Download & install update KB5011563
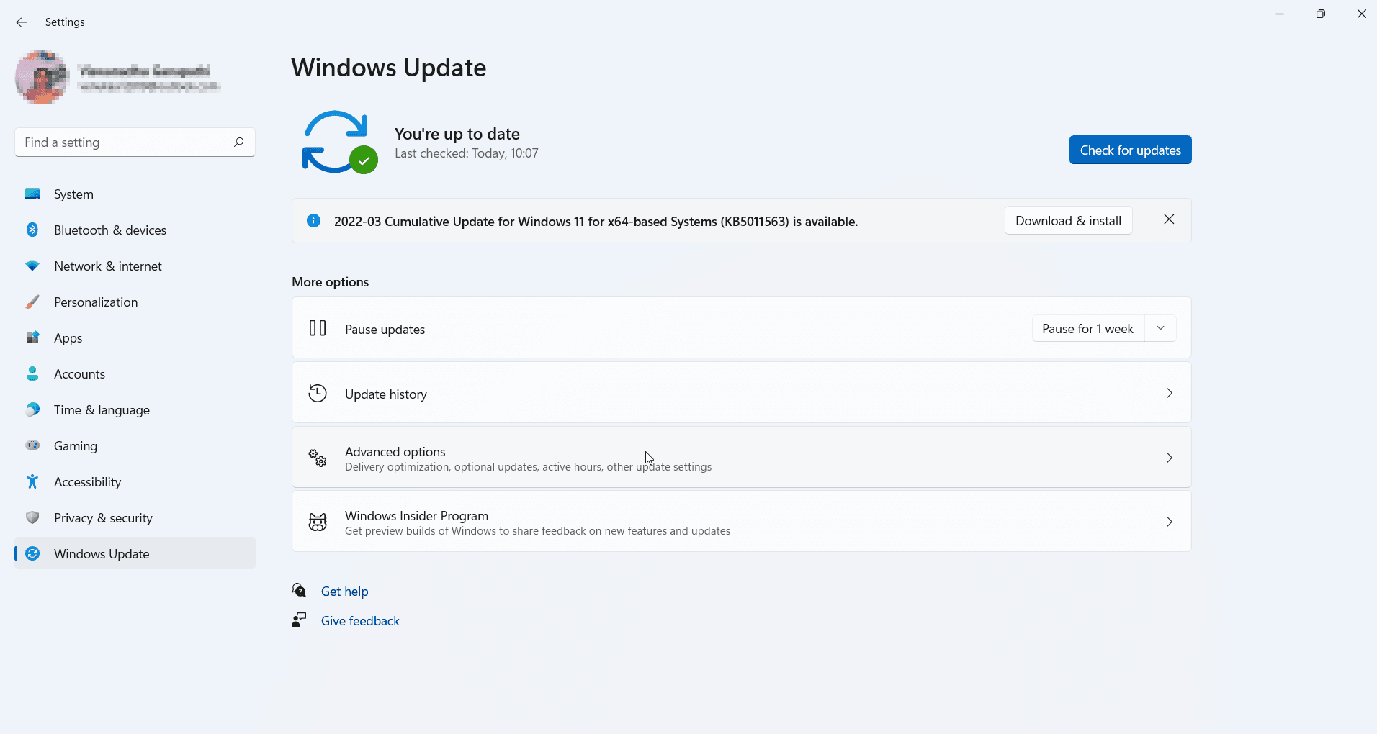The height and width of the screenshot is (734, 1377). tap(1067, 220)
